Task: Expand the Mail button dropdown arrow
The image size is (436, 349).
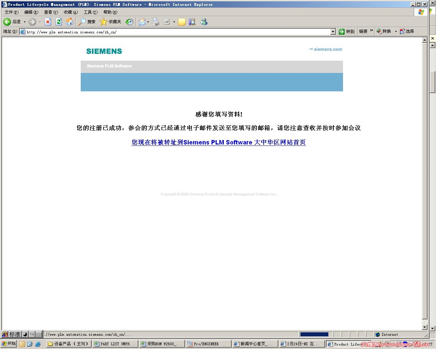Action: point(148,22)
